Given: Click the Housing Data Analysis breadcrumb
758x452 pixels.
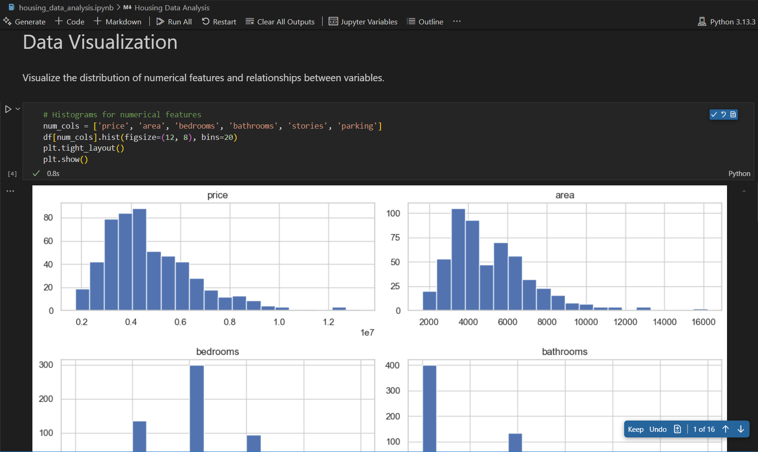Looking at the screenshot, I should pos(171,8).
